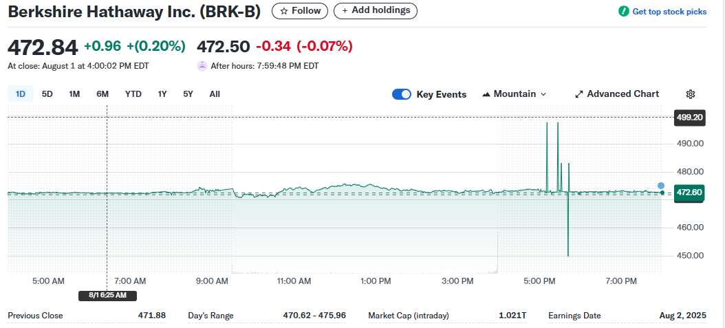
Task: Toggle the Key Events switch
Action: click(x=401, y=94)
